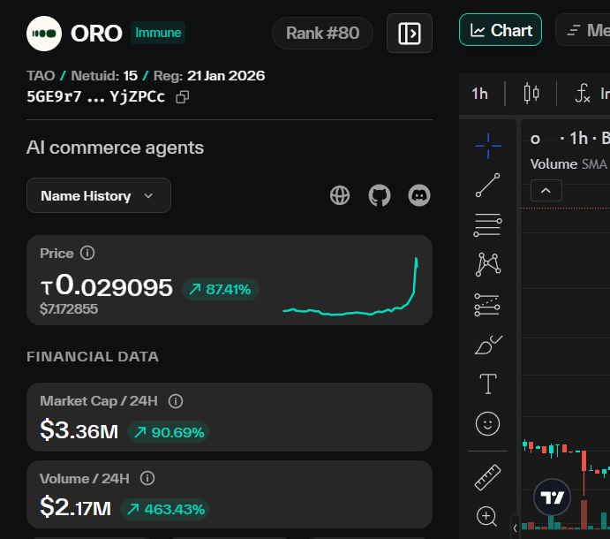The width and height of the screenshot is (610, 539).
Task: Click the τ0.029095 price value
Action: [106, 286]
